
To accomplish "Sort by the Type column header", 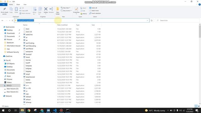I will 78,25.
